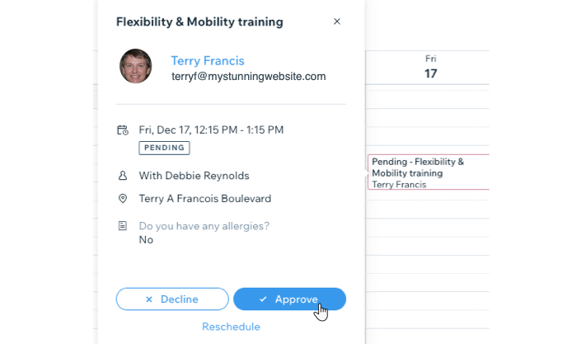Decline the booking request

tap(172, 299)
